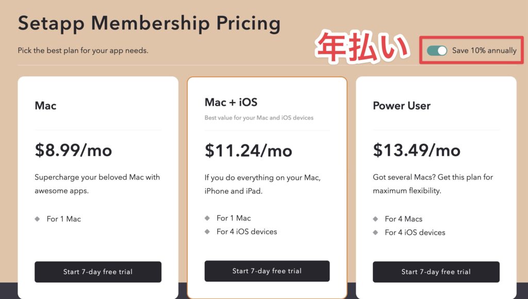Click Best value for your Mac and iOS devices subtitle
Viewport: 528px width, 299px height.
tap(259, 118)
